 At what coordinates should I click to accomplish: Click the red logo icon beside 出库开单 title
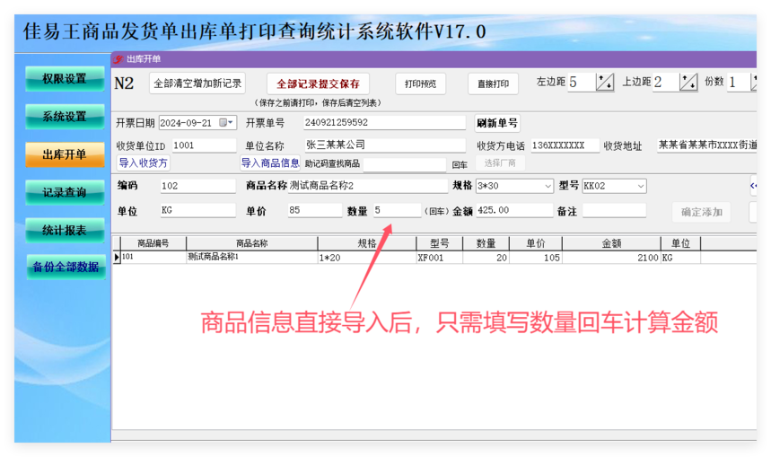[x=118, y=59]
